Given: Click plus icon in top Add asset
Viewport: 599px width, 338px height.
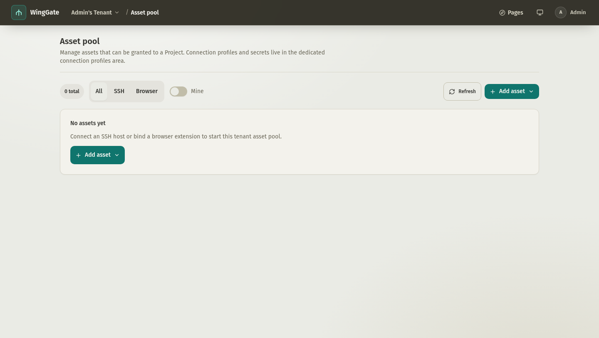Looking at the screenshot, I should [x=493, y=91].
